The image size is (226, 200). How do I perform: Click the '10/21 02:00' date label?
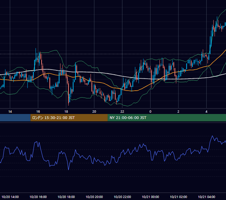[178, 197]
